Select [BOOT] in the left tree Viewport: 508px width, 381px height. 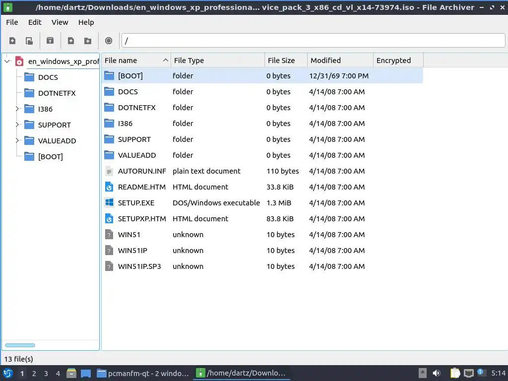pos(51,157)
